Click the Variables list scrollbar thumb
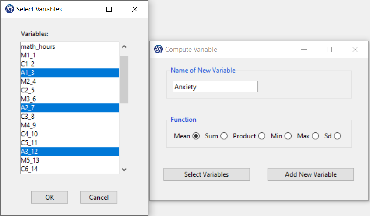The height and width of the screenshot is (216, 370). pyautogui.click(x=124, y=80)
